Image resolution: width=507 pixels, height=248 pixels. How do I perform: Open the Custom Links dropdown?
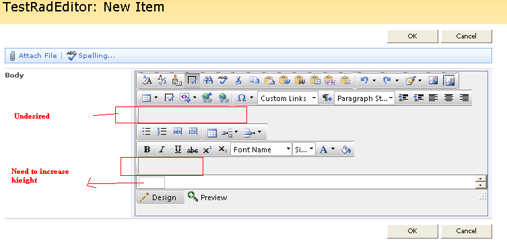pos(288,98)
